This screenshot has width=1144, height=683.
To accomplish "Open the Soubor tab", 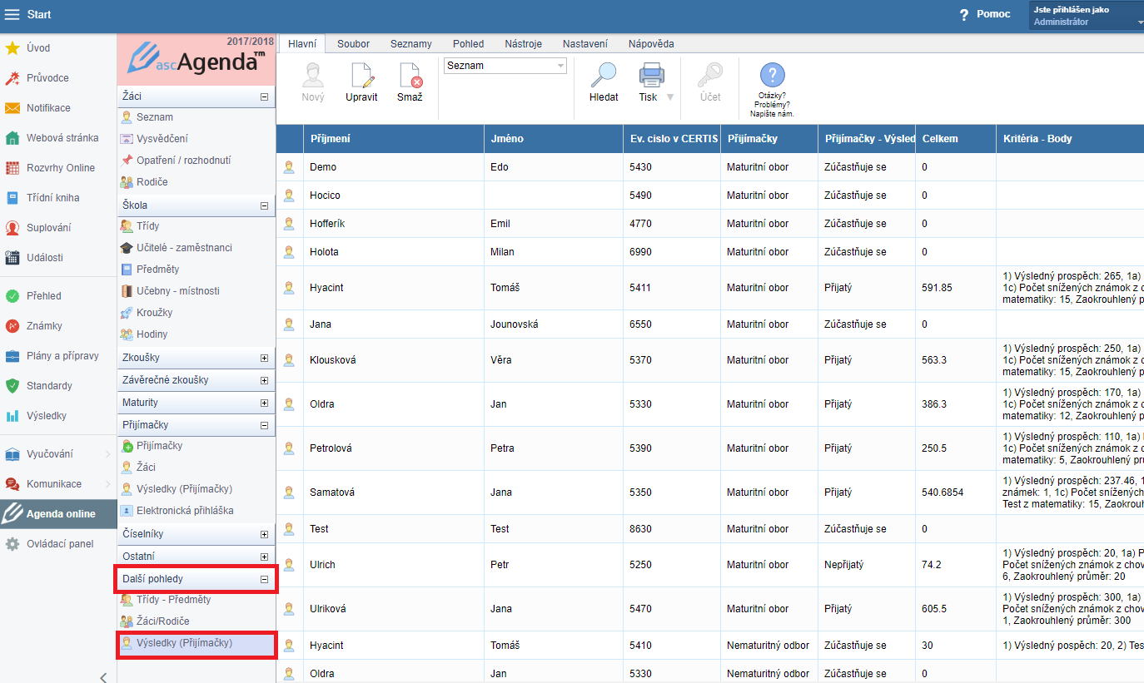I will [x=353, y=44].
